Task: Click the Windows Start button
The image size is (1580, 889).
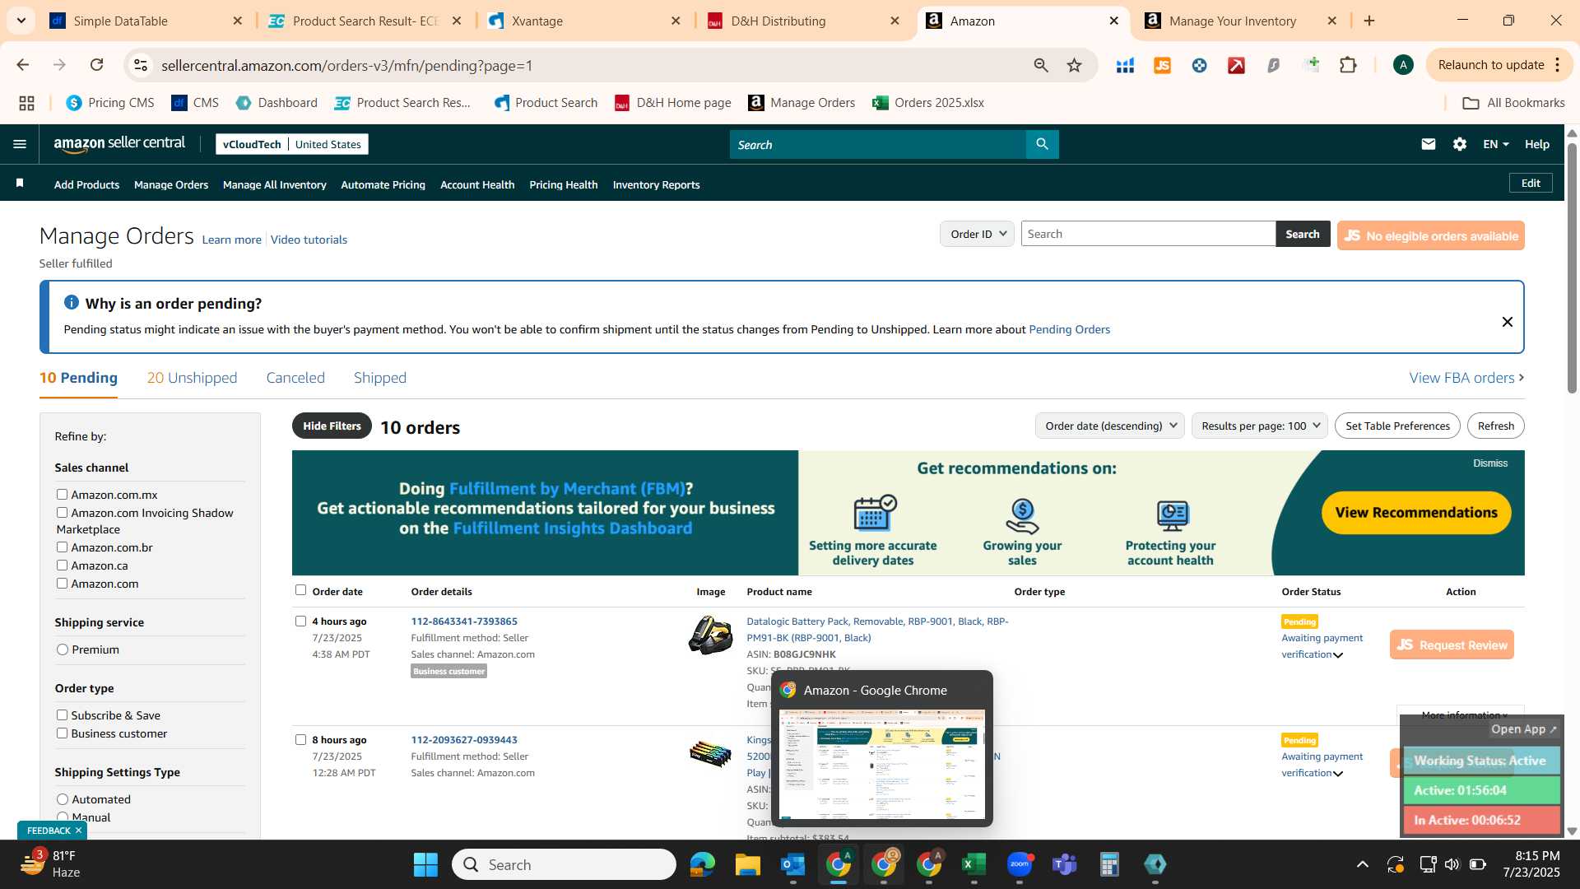Action: (x=425, y=864)
